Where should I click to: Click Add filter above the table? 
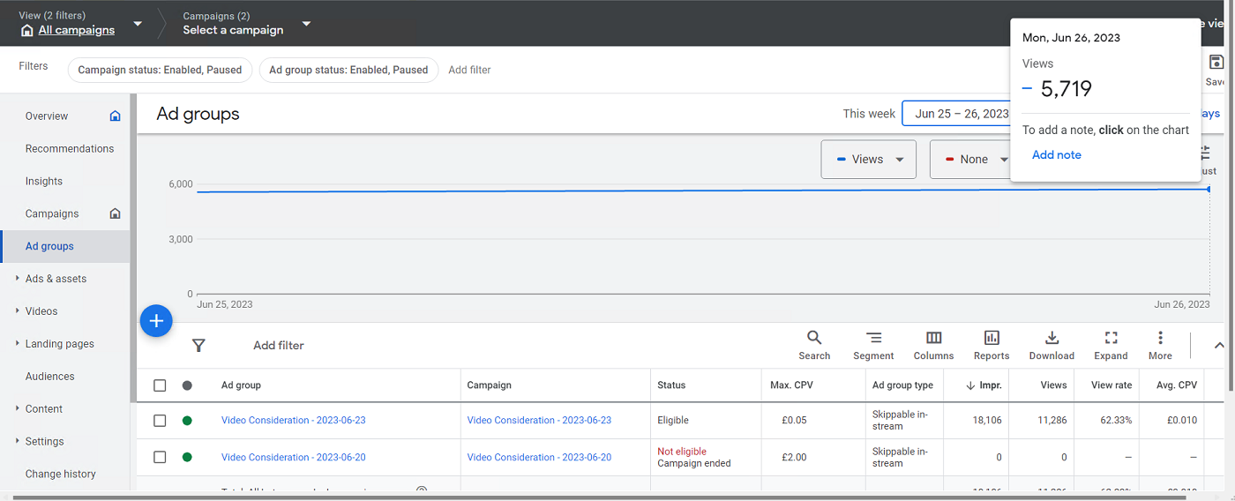[x=279, y=346]
